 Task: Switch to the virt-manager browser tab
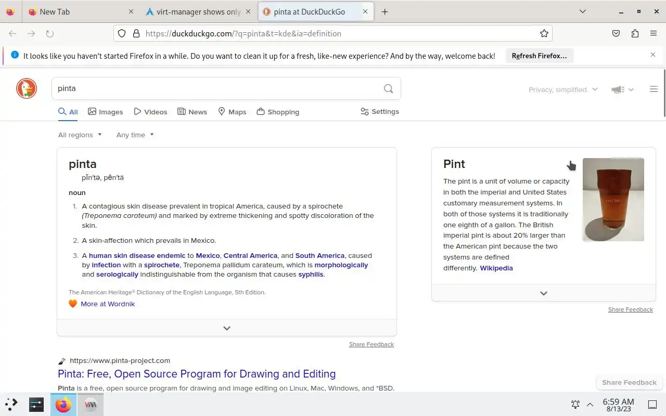coord(194,11)
